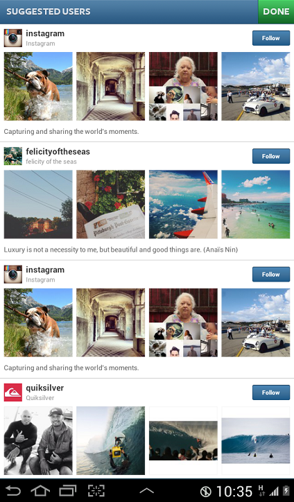Image resolution: width=294 pixels, height=502 pixels.
Task: Check the clock showing 10:35
Action: click(x=234, y=491)
